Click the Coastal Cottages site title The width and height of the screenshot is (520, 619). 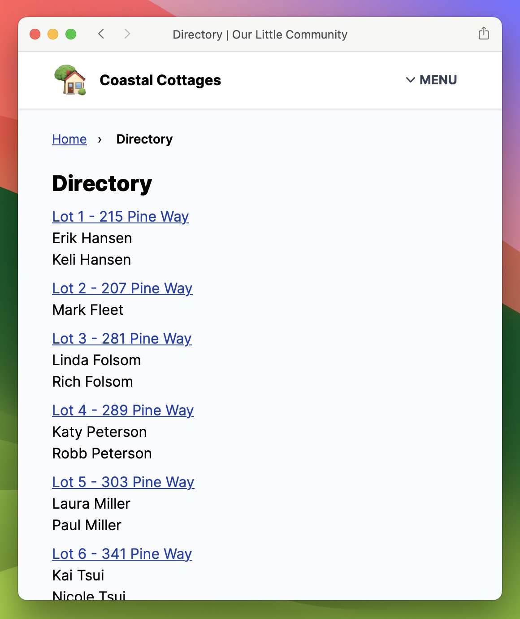[x=160, y=80]
